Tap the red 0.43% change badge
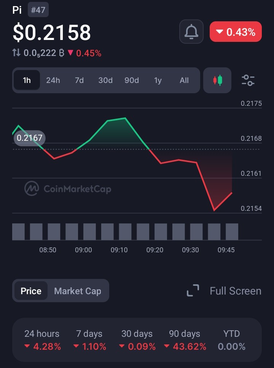The width and height of the screenshot is (274, 368). 236,32
